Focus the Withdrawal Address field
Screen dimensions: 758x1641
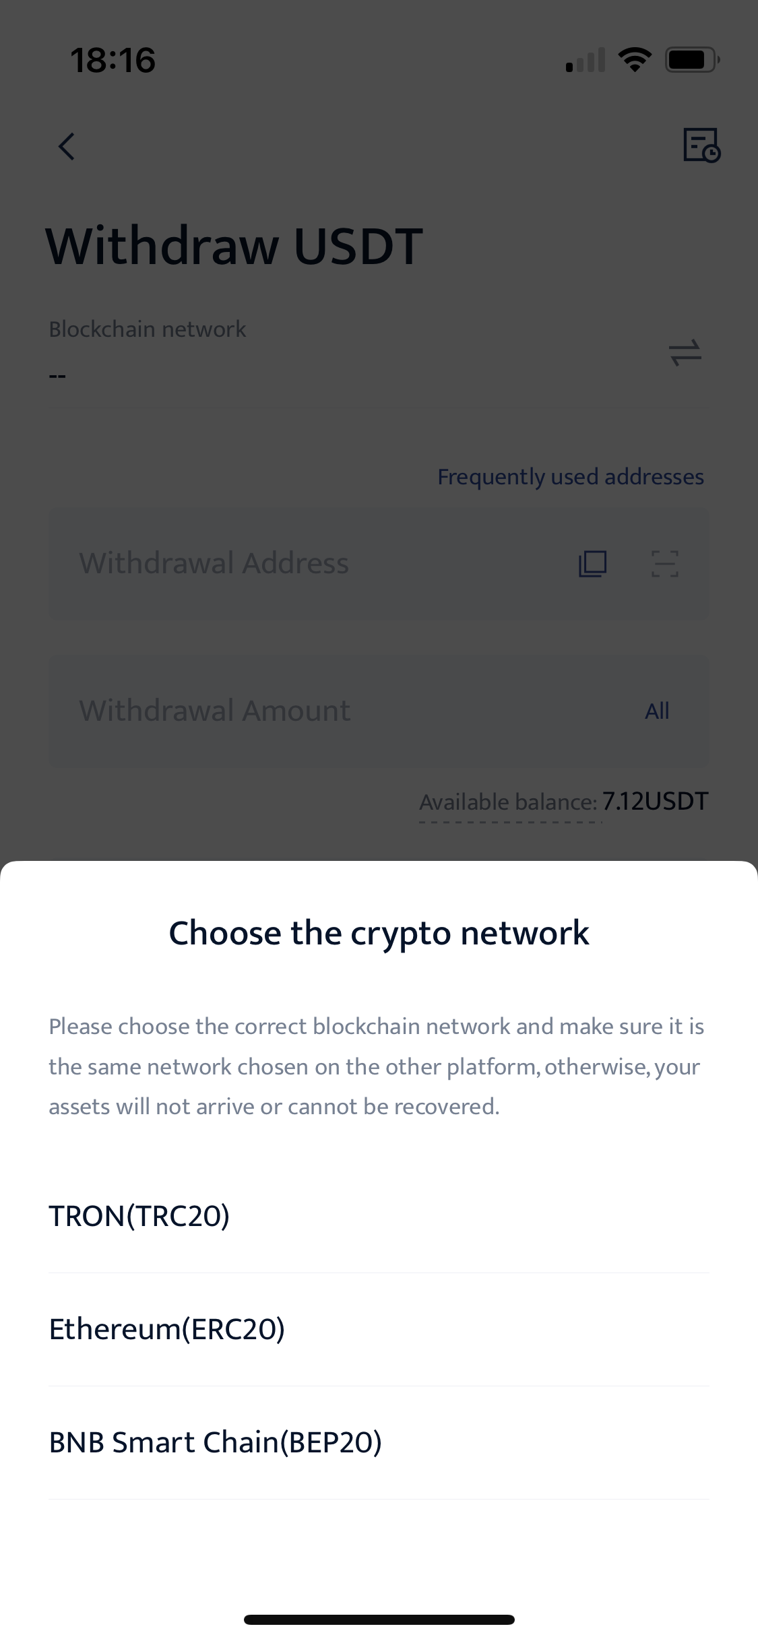pos(379,563)
